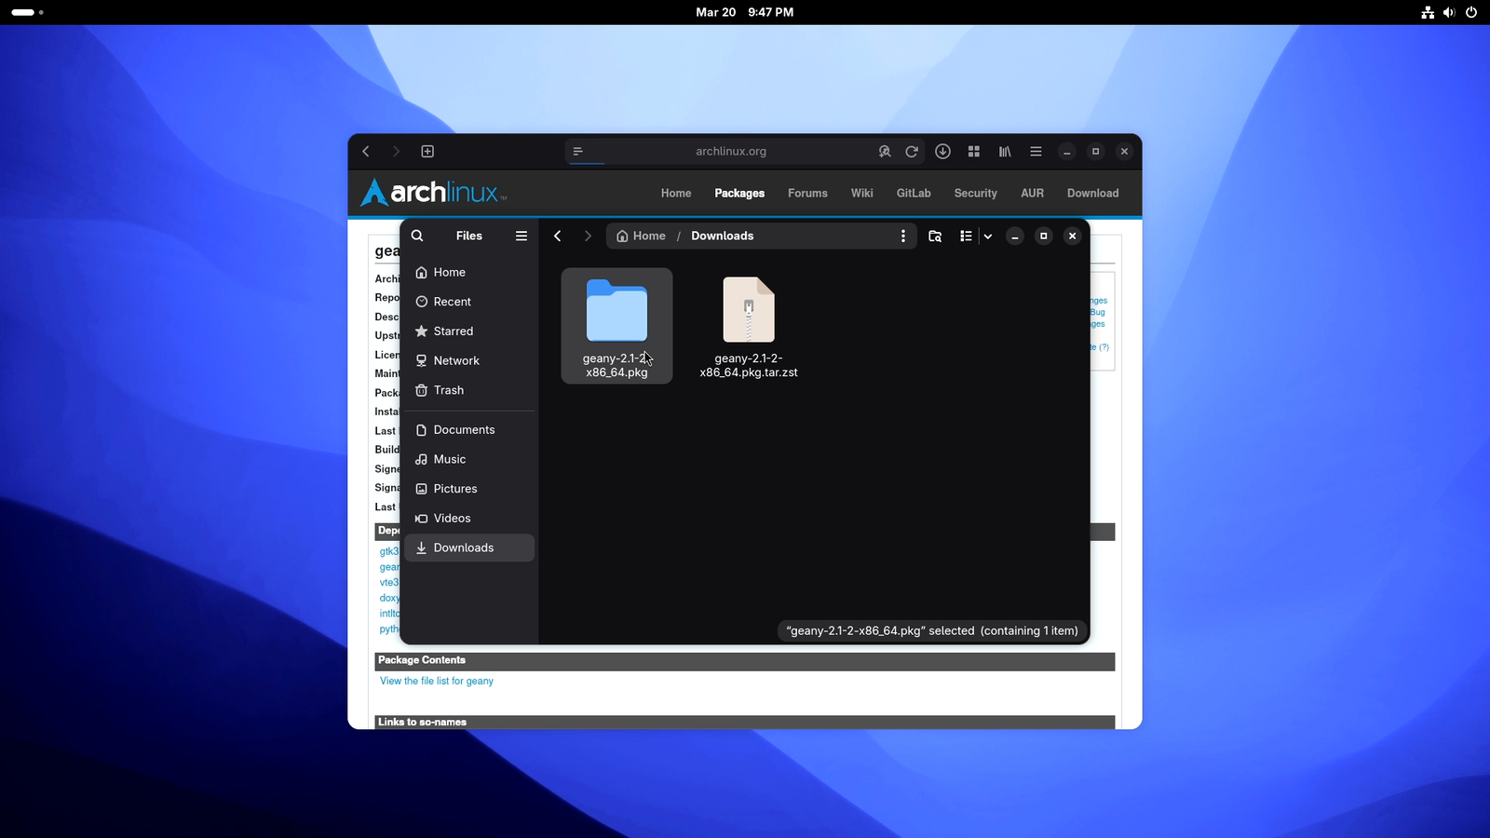Click the Arch Linux logo
The image size is (1490, 838).
pos(434,192)
